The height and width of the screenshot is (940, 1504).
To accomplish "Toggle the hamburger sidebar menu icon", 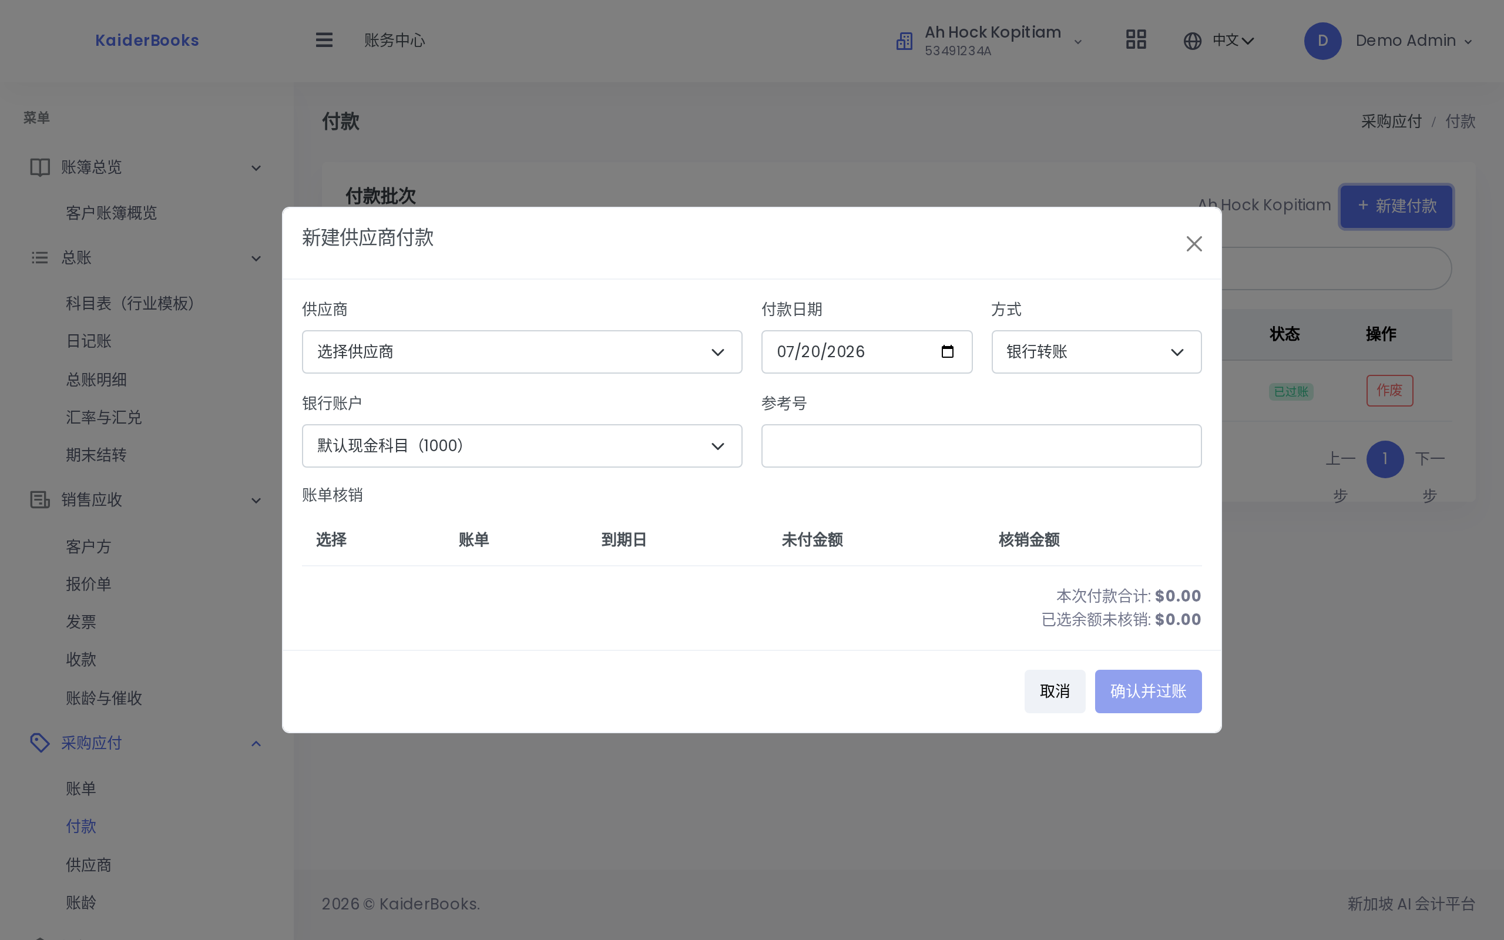I will point(324,41).
